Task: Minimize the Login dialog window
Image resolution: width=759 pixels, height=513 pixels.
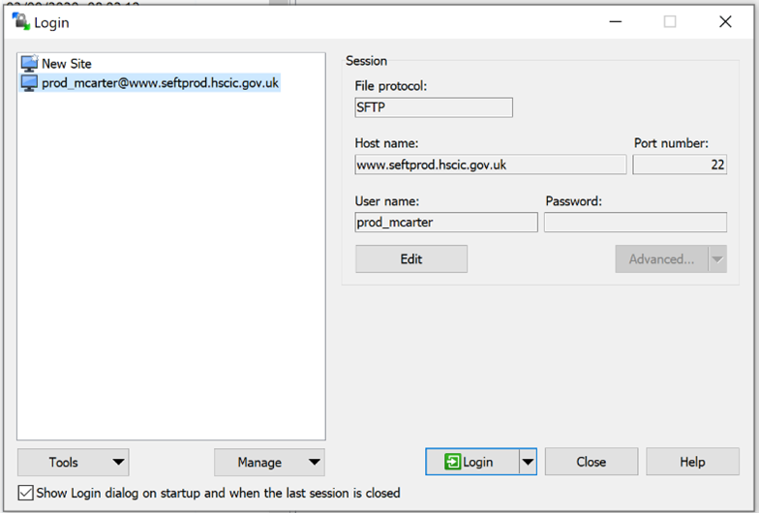Action: tap(616, 21)
